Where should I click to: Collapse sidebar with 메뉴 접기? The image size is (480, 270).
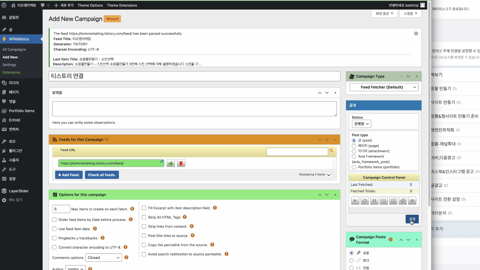15,200
